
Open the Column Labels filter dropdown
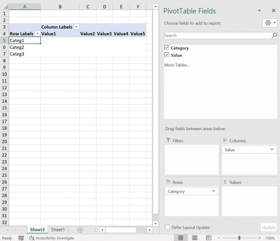[77, 27]
